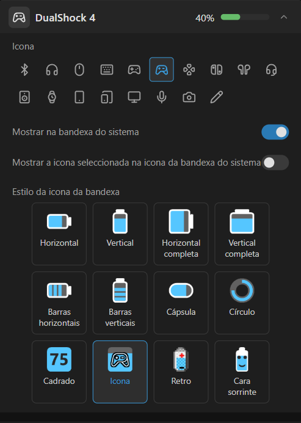Pick the Cápsula tray style

(181, 303)
